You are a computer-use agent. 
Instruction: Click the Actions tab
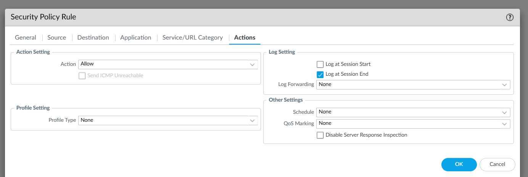[245, 37]
